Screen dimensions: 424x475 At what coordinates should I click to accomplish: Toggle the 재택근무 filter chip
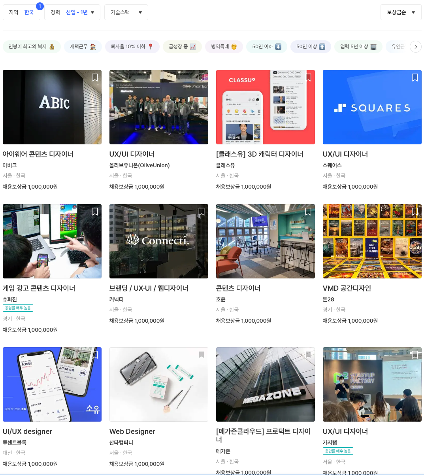click(x=83, y=47)
